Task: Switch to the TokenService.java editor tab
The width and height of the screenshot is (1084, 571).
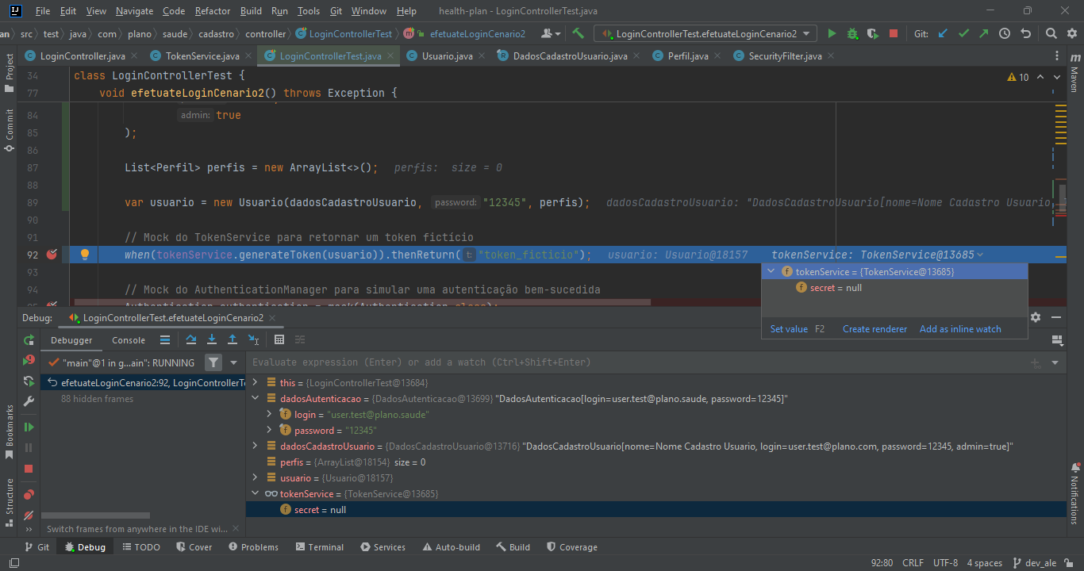Action: (x=202, y=56)
